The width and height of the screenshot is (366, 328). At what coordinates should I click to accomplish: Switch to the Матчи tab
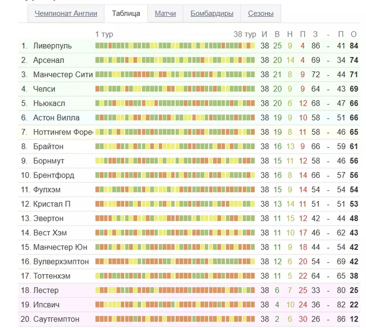[x=165, y=14]
